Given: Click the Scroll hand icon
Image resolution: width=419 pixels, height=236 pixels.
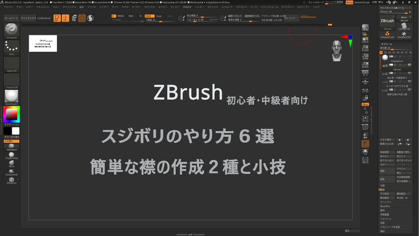Looking at the screenshot, I should 365,40.
